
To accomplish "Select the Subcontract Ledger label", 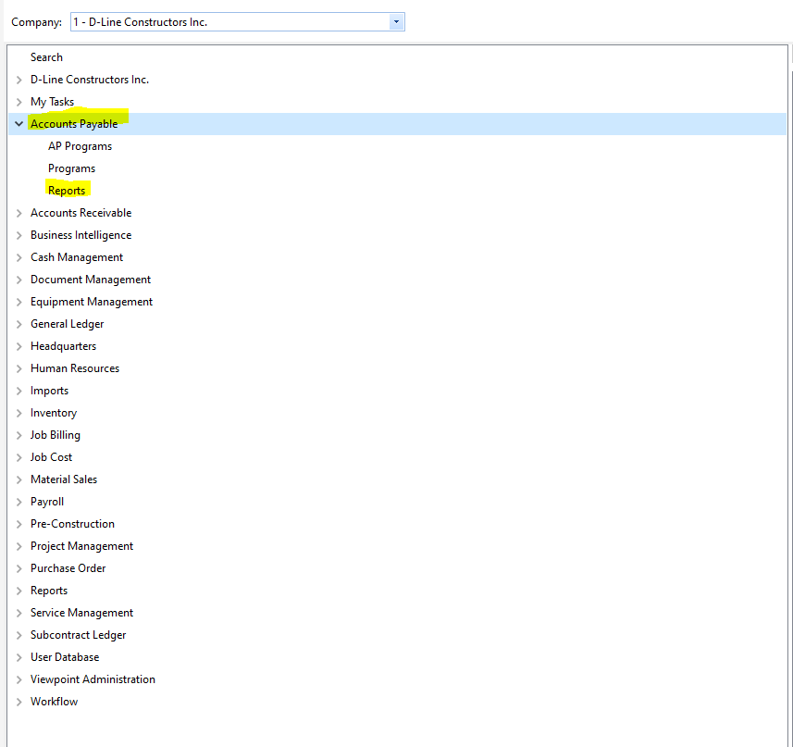I will 78,636.
